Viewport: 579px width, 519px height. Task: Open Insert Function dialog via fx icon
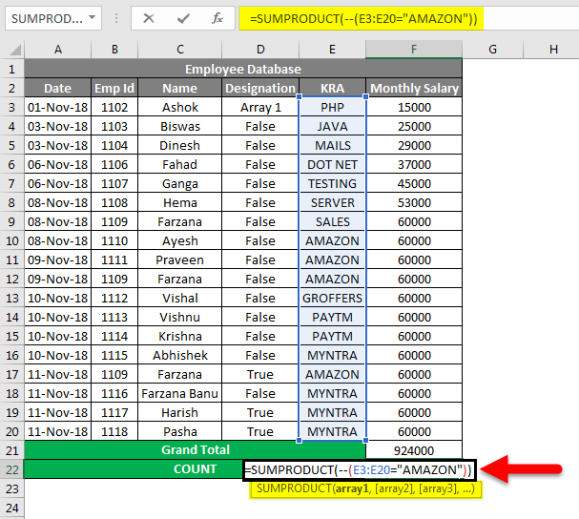217,18
